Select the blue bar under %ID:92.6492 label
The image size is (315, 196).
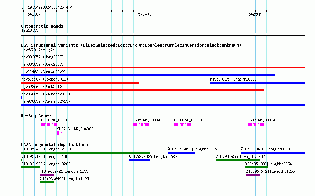click(x=182, y=153)
